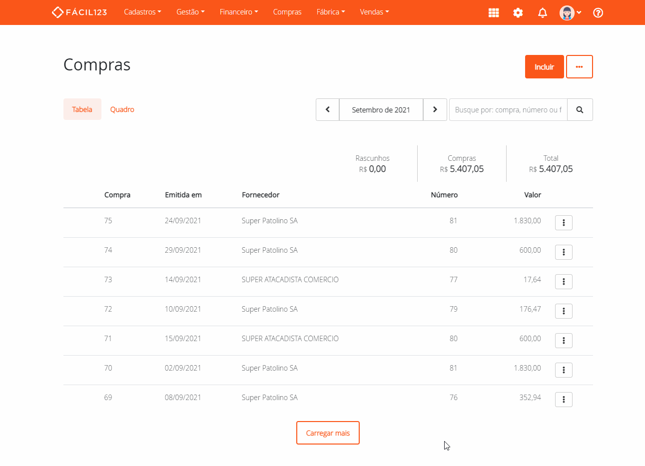This screenshot has height=466, width=645.
Task: Open actions menu for purchase 73
Action: coord(564,282)
